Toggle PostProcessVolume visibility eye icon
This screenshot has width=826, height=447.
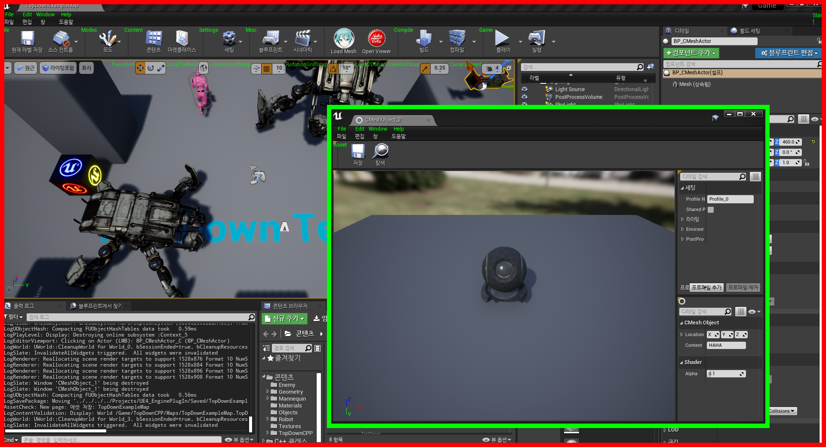(524, 97)
